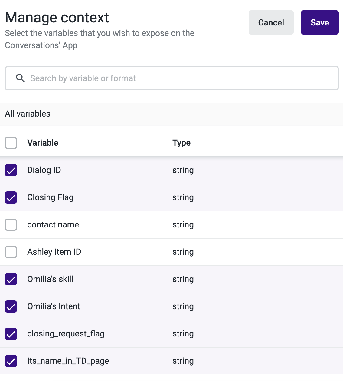Click the Variable column header
Viewport: 343px width, 381px height.
(43, 143)
